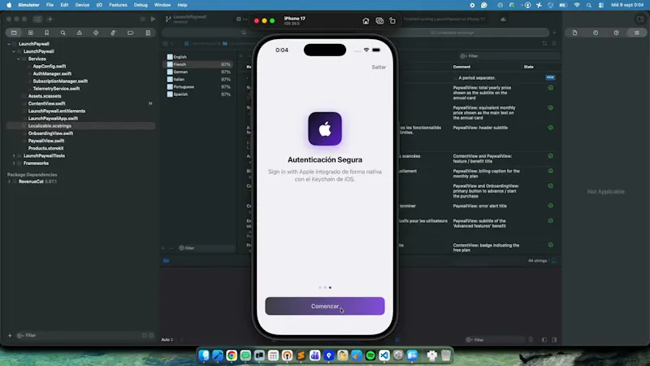Open Visual Studio Code from the Dock
650x366 pixels.
[x=384, y=355]
